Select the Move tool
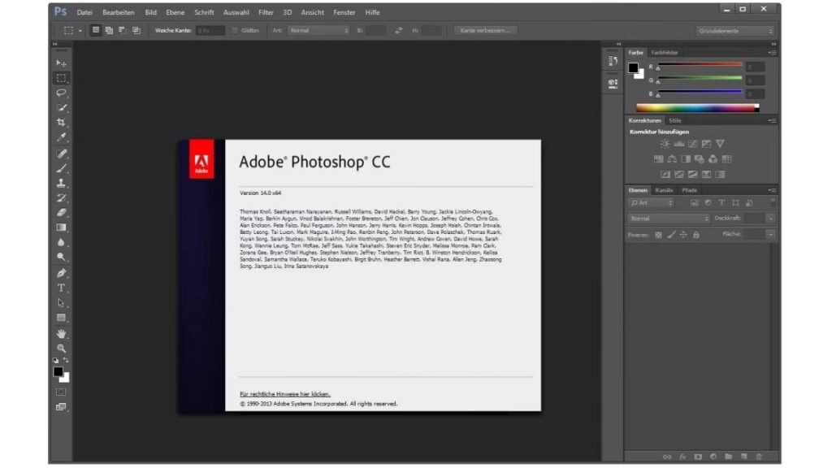Image resolution: width=832 pixels, height=468 pixels. [x=61, y=63]
